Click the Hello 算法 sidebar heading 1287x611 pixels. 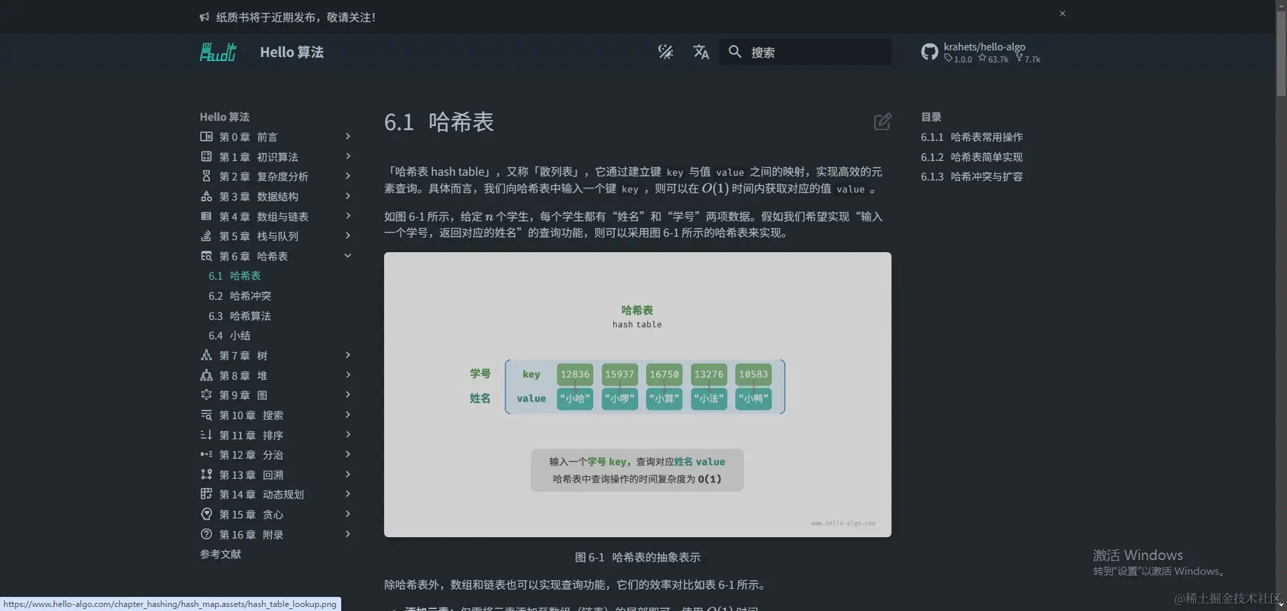[x=225, y=117]
